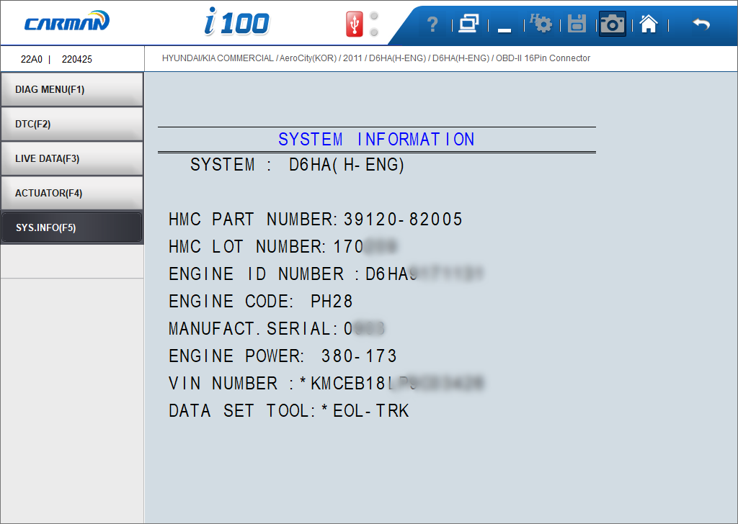Click the SYSTEM : D6HA(H-ENG) line
The height and width of the screenshot is (524, 738).
click(297, 165)
